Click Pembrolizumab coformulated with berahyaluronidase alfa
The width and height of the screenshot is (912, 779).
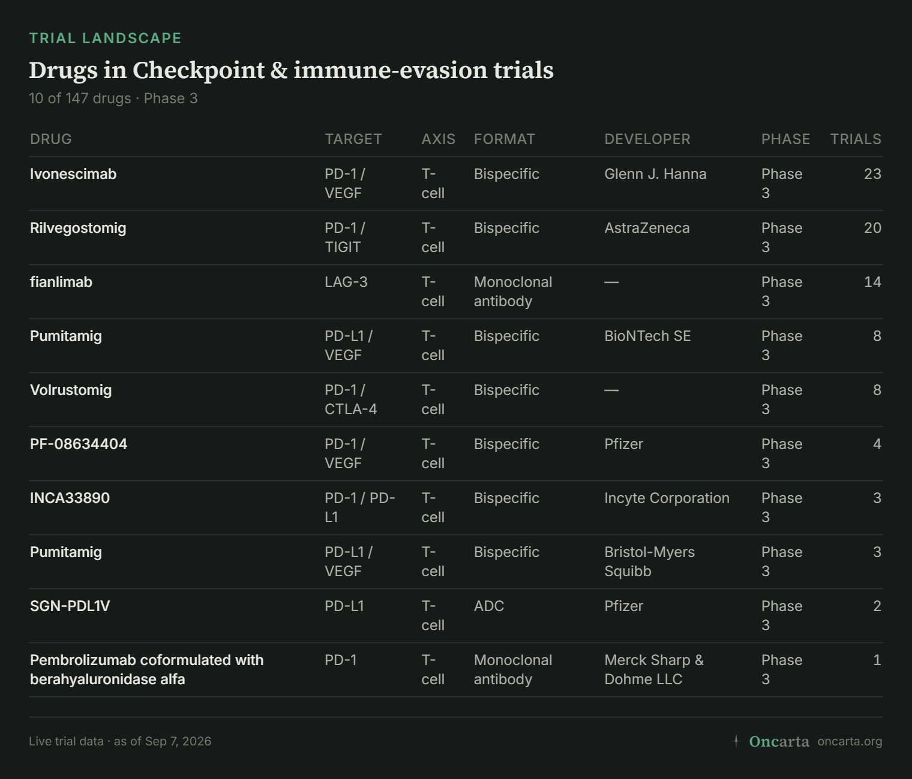[x=147, y=670]
